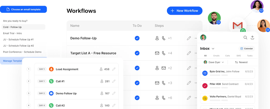The width and height of the screenshot is (270, 109).
Task: Click the New Workflow button
Action: click(x=184, y=11)
